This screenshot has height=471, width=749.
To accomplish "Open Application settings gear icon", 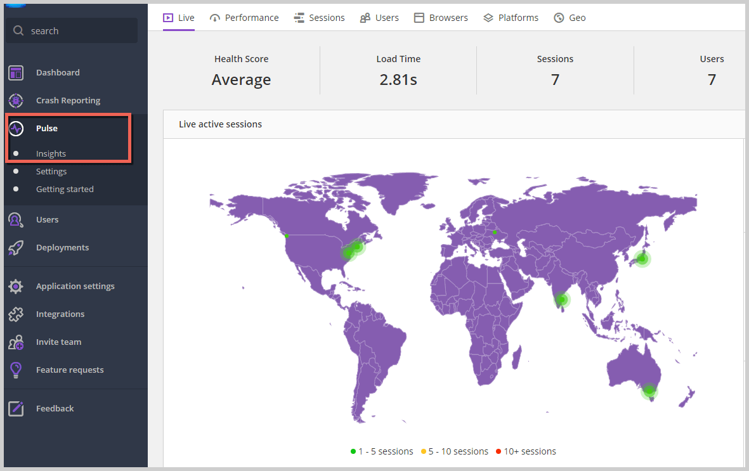I will click(x=16, y=287).
